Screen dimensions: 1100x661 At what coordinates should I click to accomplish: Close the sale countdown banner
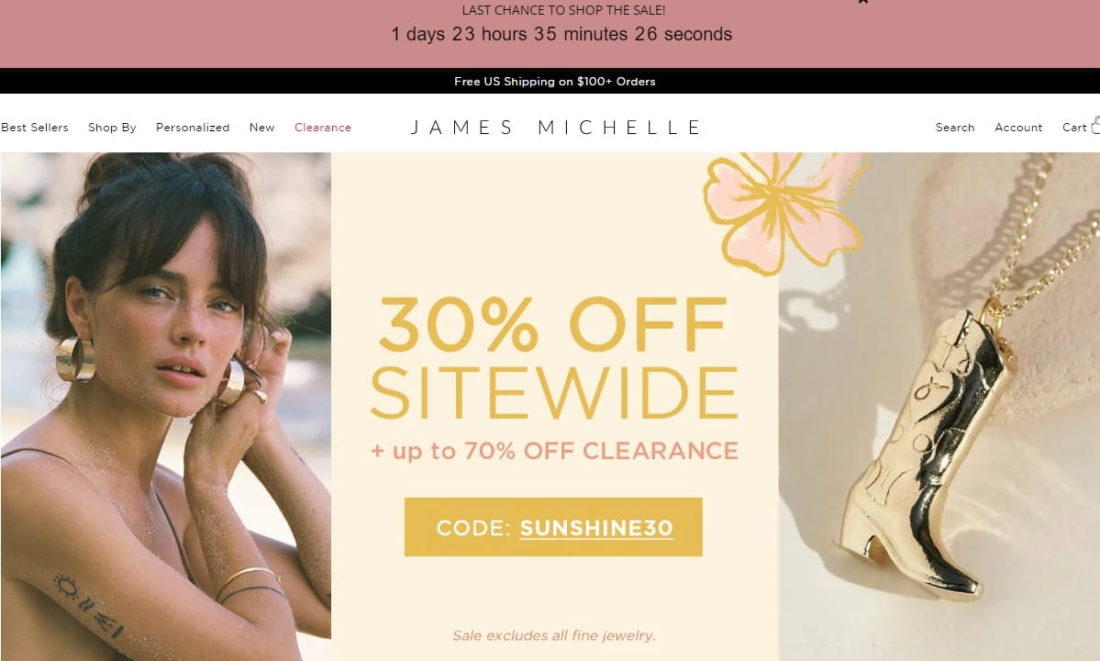(863, 2)
